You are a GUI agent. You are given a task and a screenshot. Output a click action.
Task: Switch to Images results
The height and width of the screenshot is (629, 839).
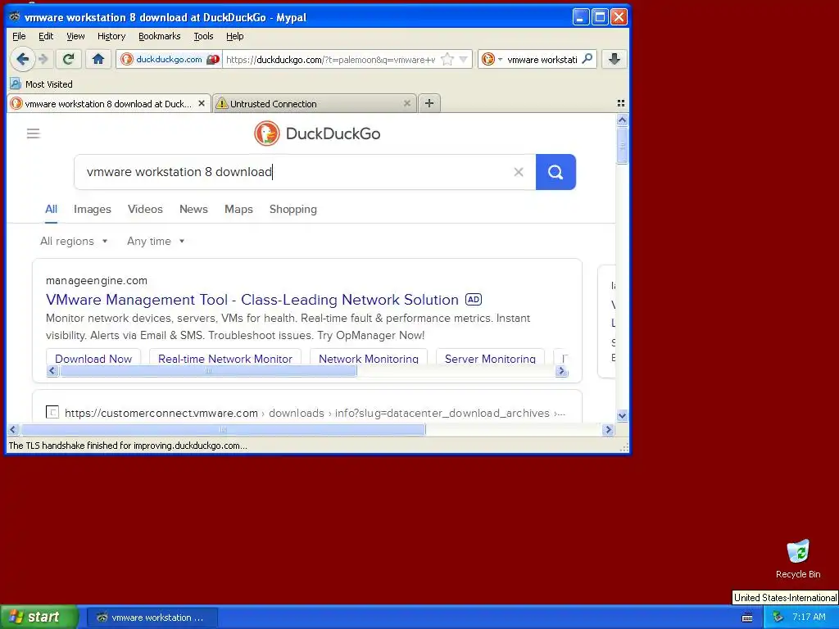[x=93, y=209]
